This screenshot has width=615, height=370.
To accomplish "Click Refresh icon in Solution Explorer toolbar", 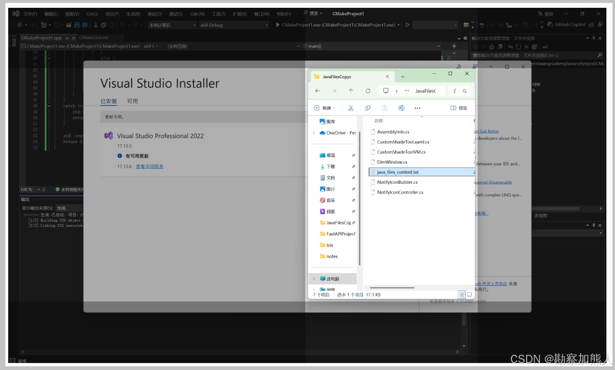I will 518,47.
